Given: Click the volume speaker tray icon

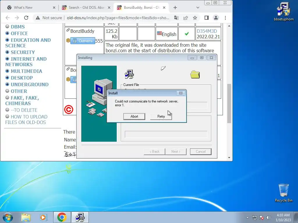Looking at the screenshot, I should pos(269,217).
